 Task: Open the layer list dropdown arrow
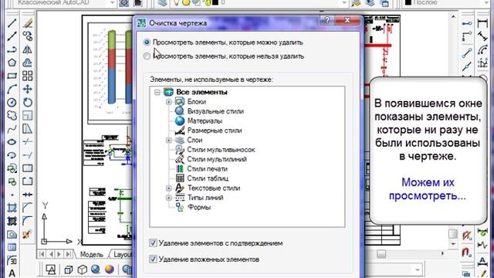pos(343,3)
